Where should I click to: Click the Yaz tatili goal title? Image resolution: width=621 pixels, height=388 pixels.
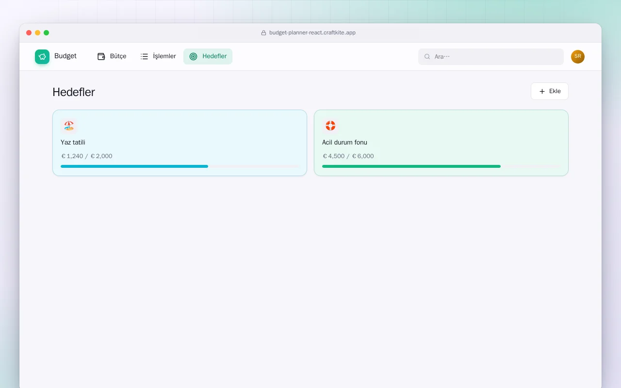point(73,143)
